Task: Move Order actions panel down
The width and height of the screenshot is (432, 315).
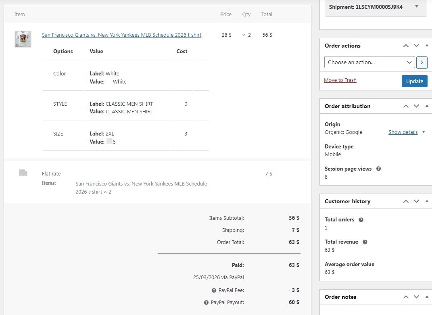Action: coord(417,46)
